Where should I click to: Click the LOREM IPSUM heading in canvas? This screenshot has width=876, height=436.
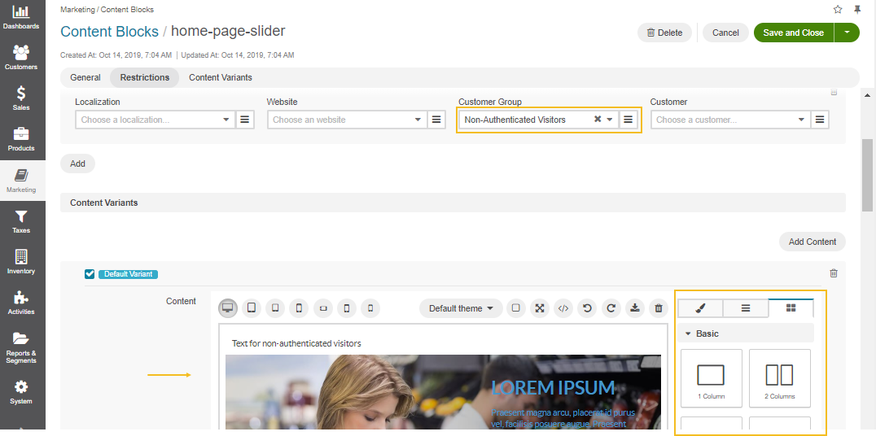[553, 387]
